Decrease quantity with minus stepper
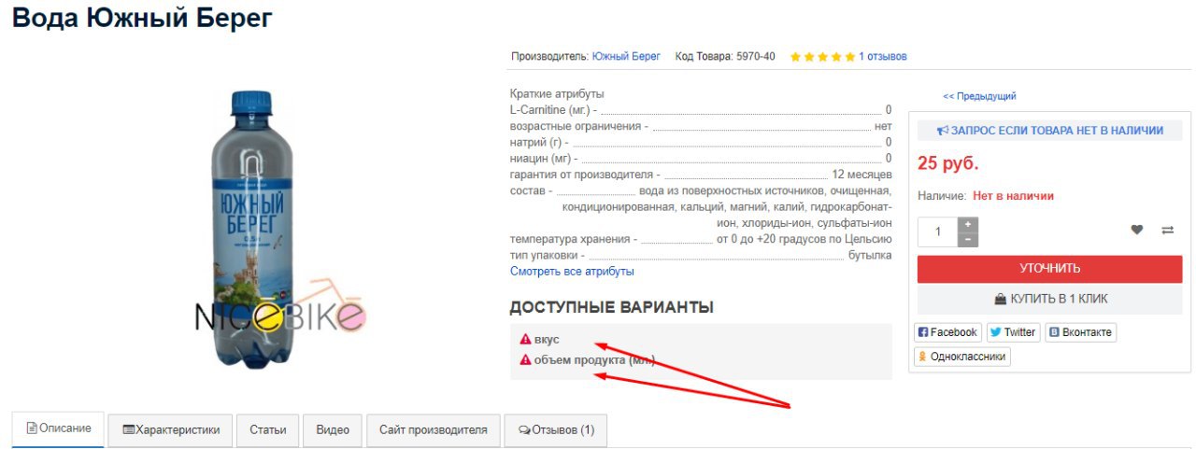 [968, 239]
